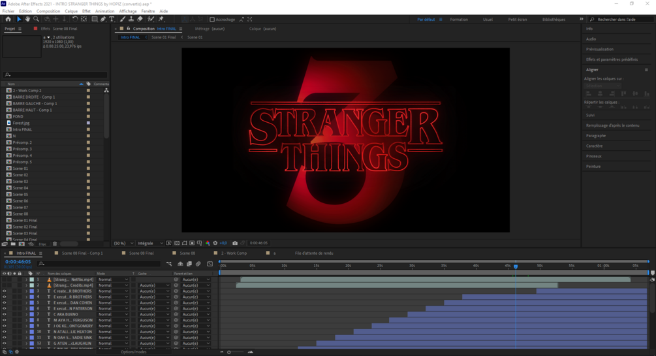Open the Composition menu
656x356 pixels.
48,11
